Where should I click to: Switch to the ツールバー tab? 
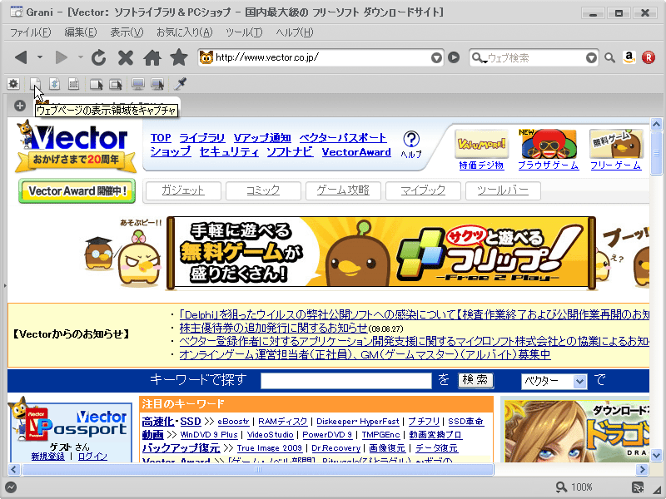tap(503, 190)
